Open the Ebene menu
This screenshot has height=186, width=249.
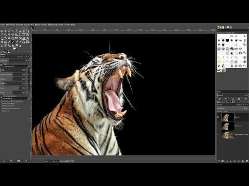pyautogui.click(x=38, y=25)
